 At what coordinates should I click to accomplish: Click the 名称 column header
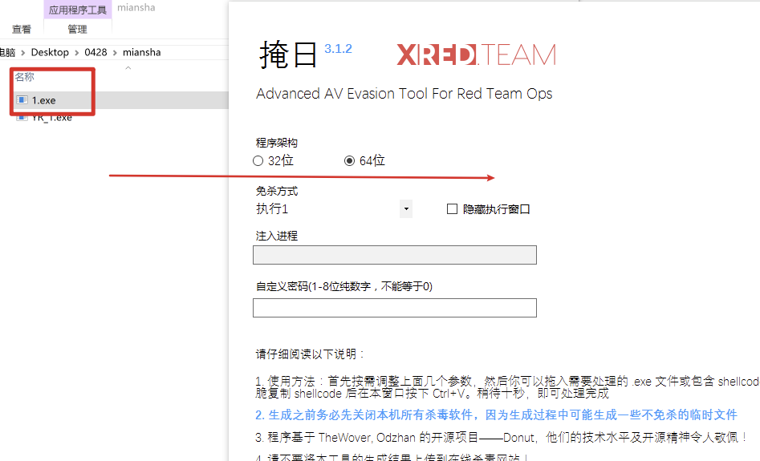pos(24,77)
